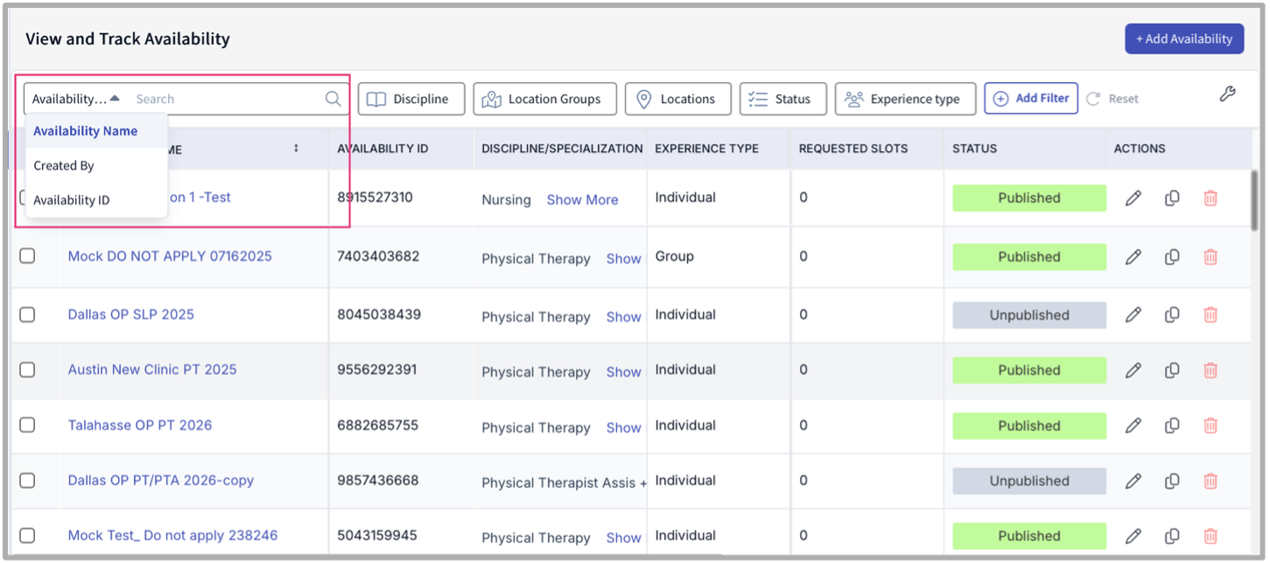Select Availability ID in the dropdown list
The width and height of the screenshot is (1270, 563).
click(72, 200)
